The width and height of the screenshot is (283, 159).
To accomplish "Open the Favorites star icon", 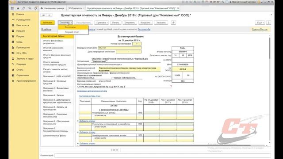I will (x=18, y=8).
